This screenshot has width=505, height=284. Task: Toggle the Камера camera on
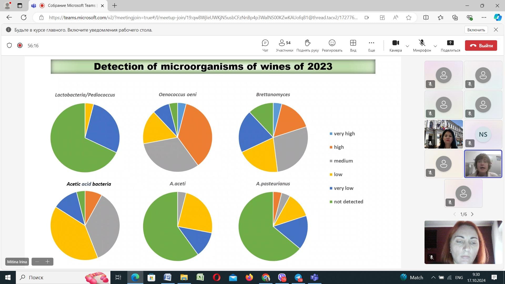click(396, 45)
